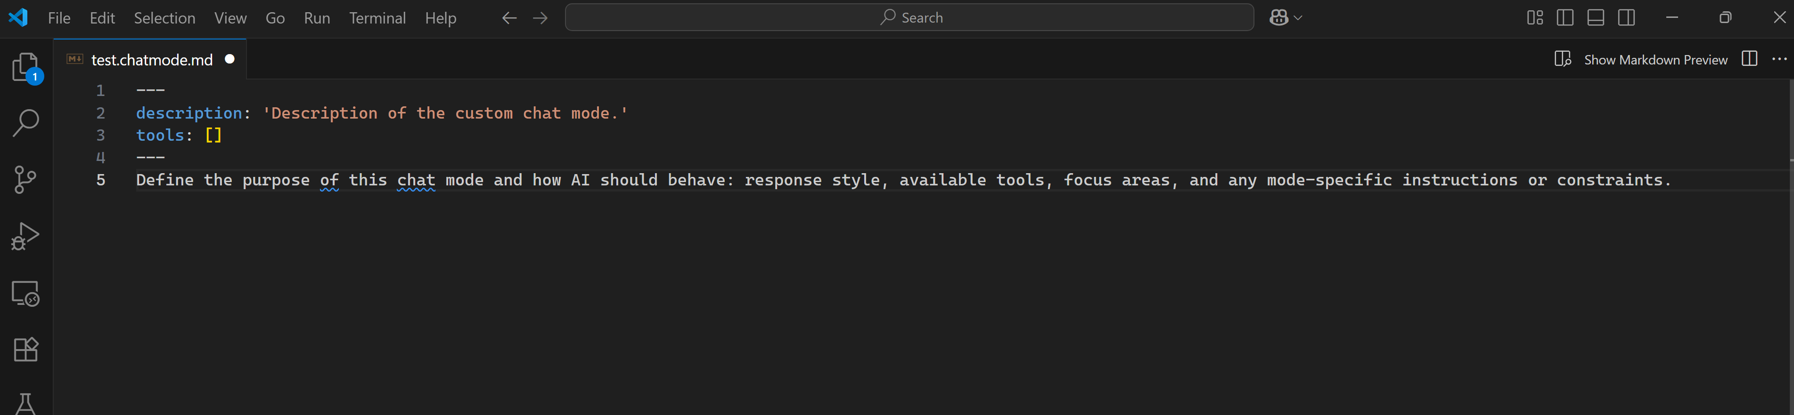Open the Search view in activity bar
The width and height of the screenshot is (1794, 415).
pos(26,123)
